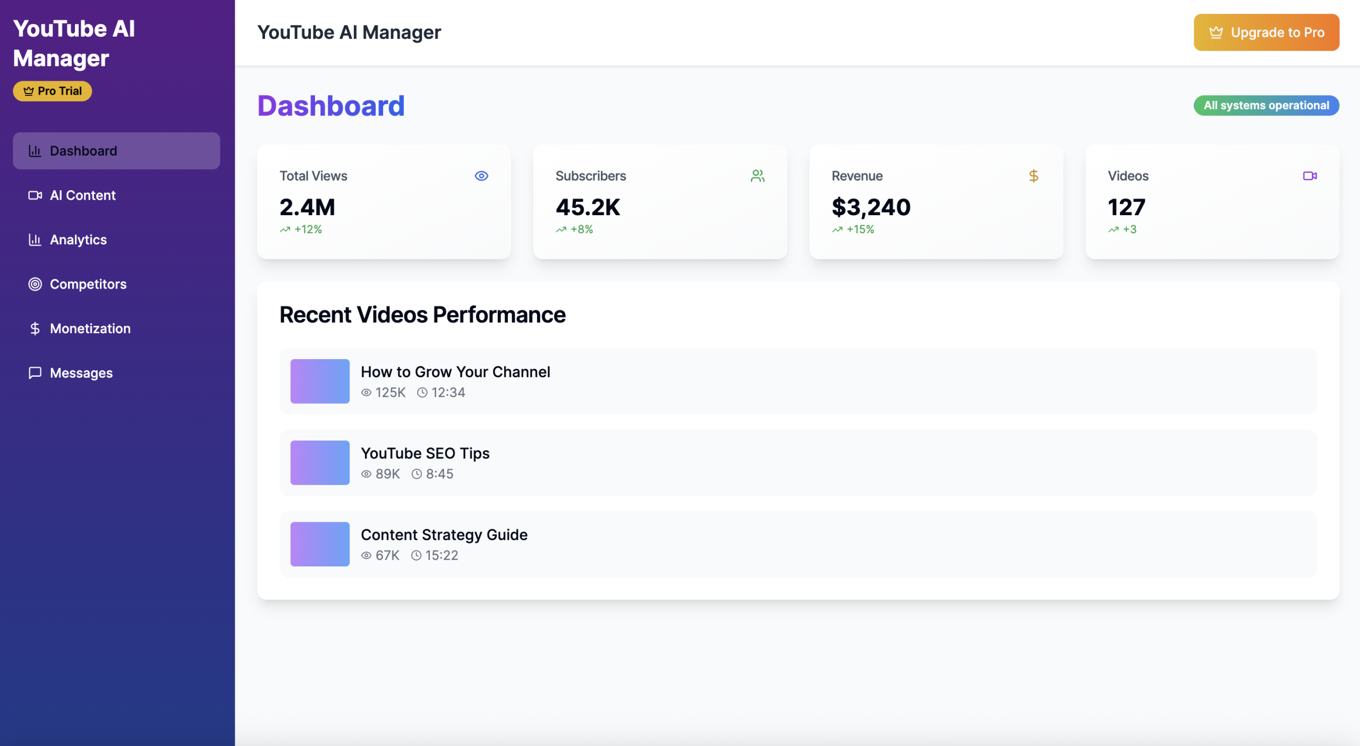The height and width of the screenshot is (746, 1360).
Task: Click the YouTube AI Manager sidebar logo title
Action: (74, 44)
